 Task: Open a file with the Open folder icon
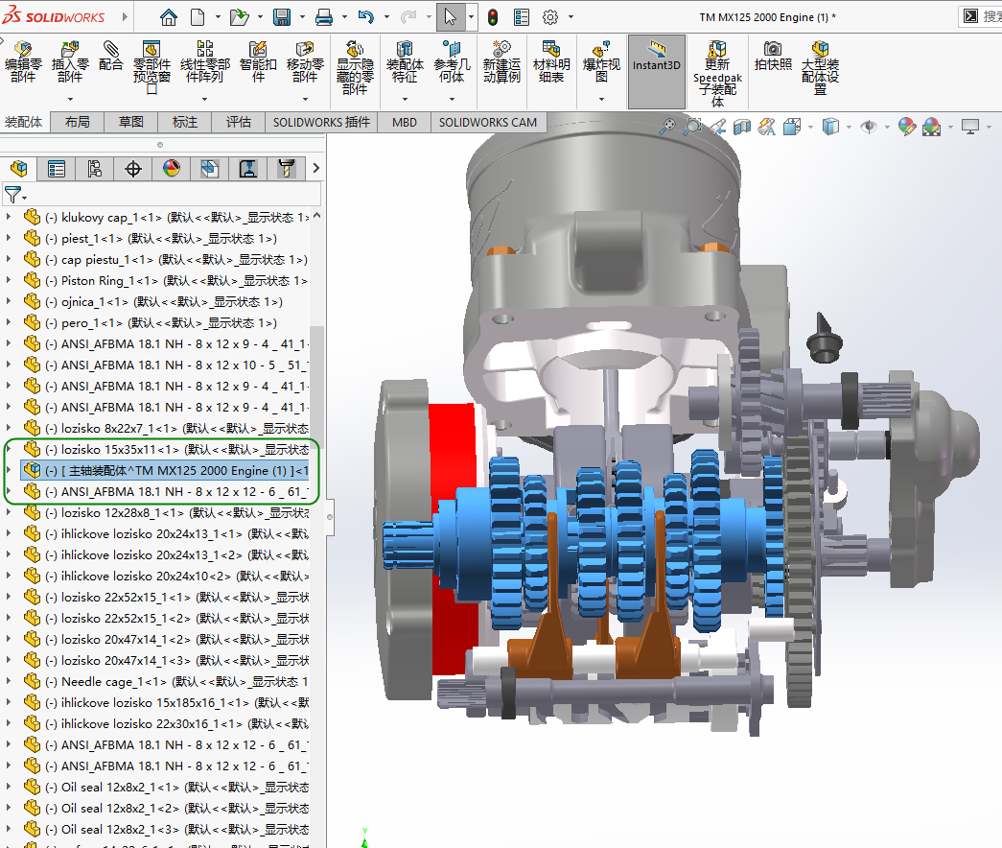pyautogui.click(x=239, y=17)
